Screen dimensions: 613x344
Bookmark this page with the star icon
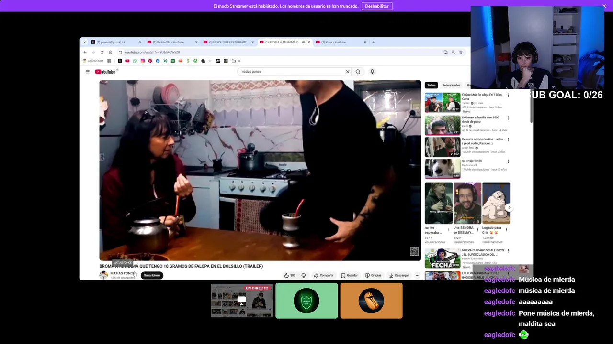(x=461, y=52)
